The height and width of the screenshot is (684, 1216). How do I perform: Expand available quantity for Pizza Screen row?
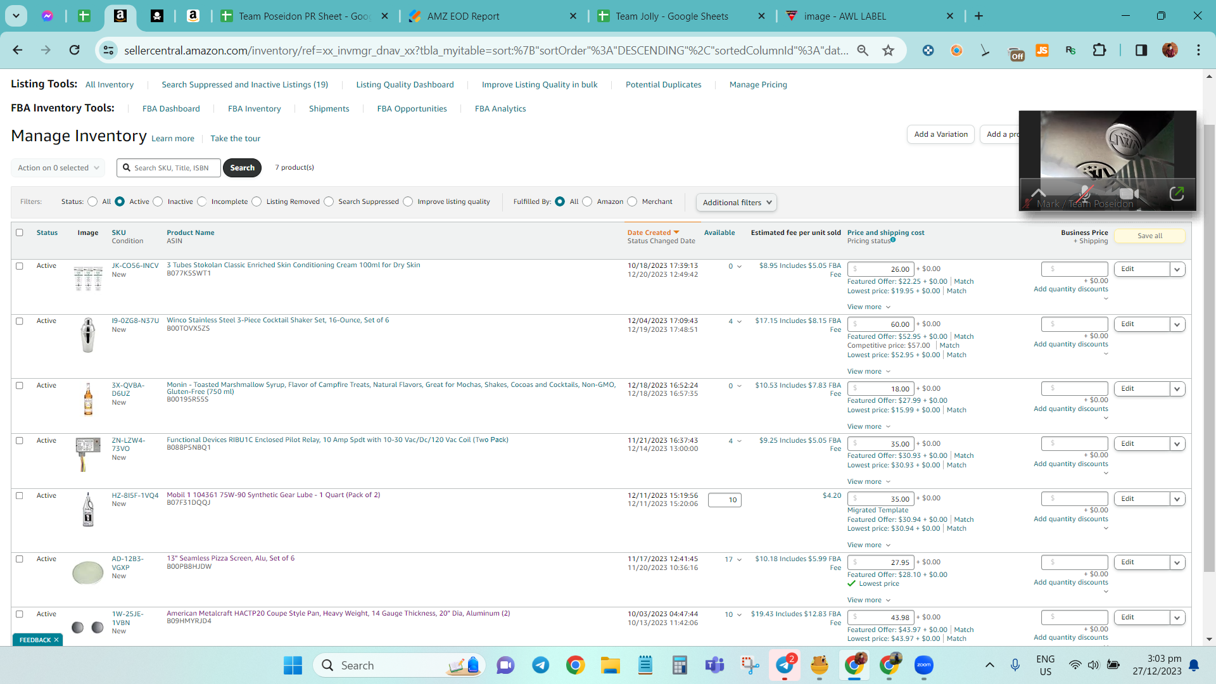pos(739,560)
